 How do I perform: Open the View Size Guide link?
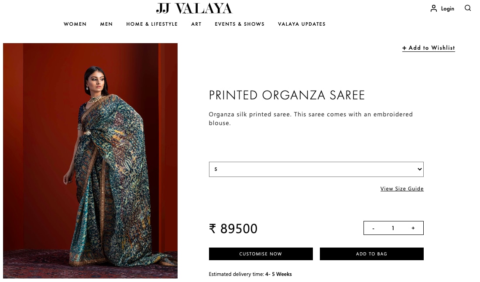402,189
